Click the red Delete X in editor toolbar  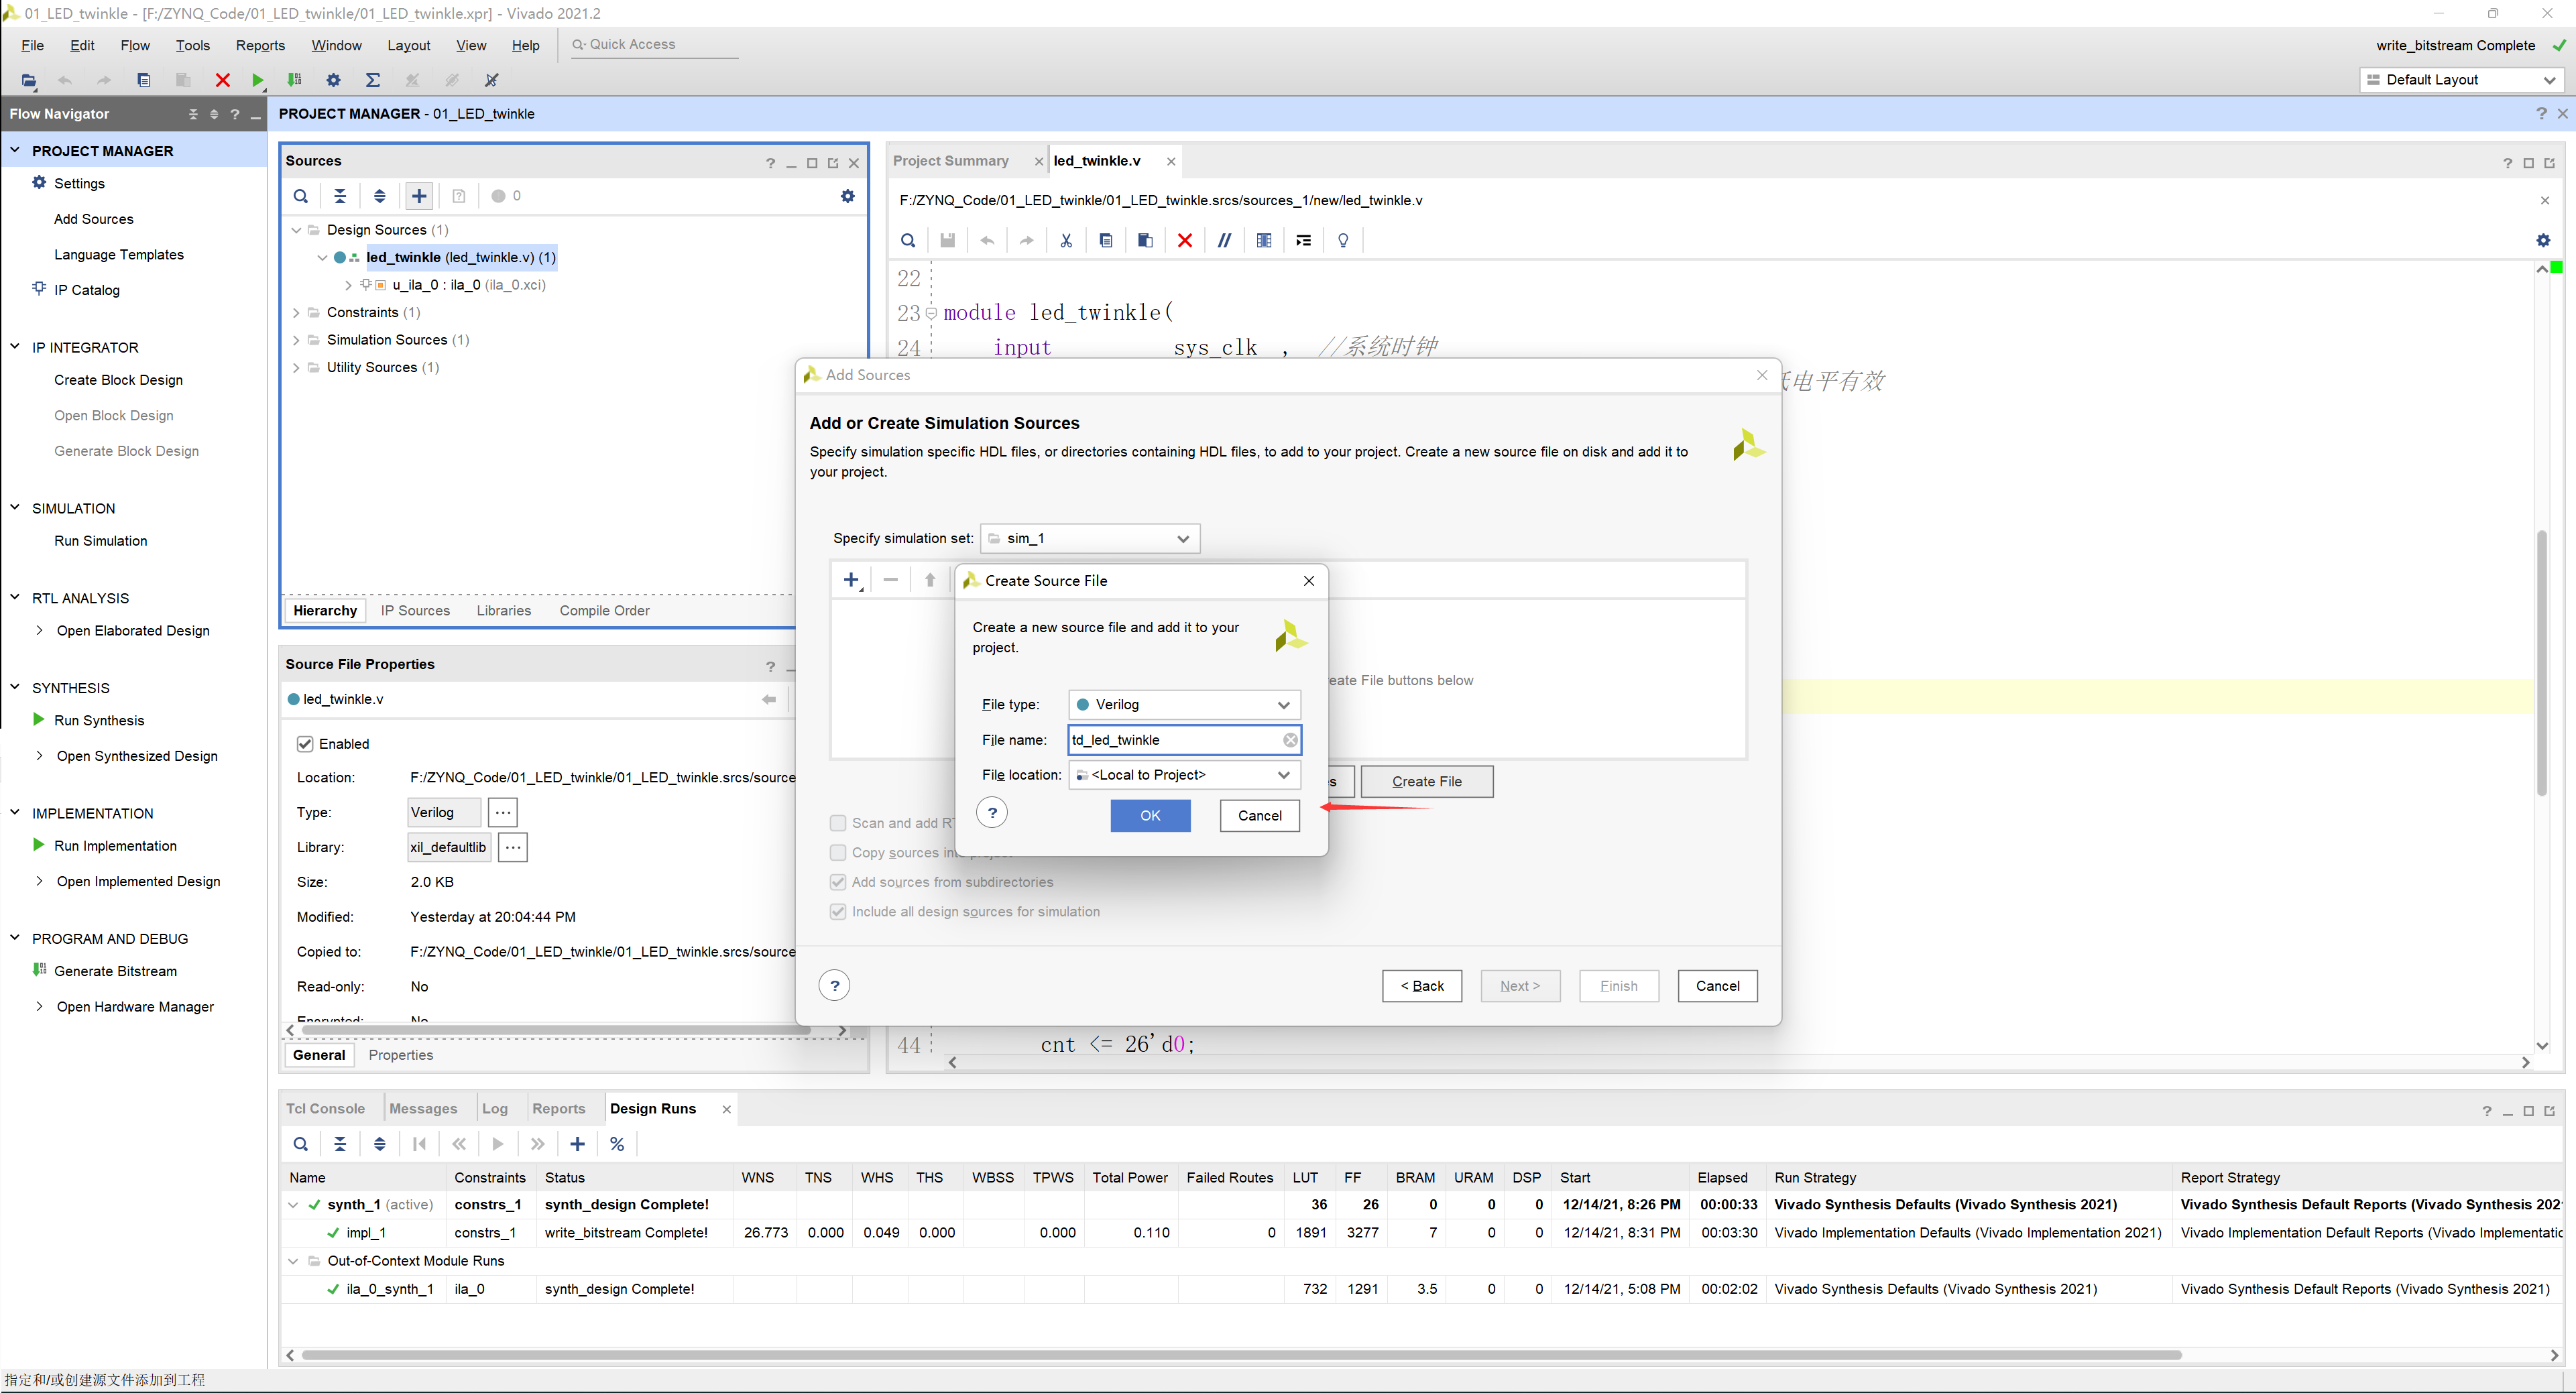(1184, 240)
